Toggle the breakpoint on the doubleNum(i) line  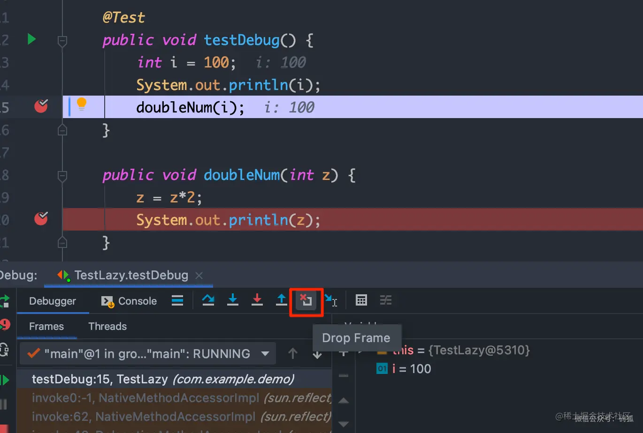[41, 106]
